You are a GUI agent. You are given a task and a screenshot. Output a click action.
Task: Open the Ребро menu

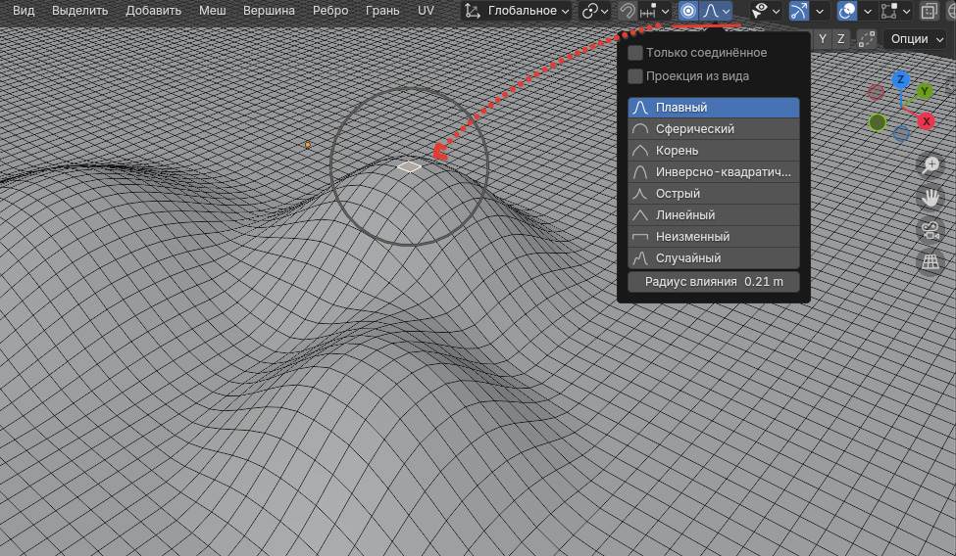coord(329,11)
